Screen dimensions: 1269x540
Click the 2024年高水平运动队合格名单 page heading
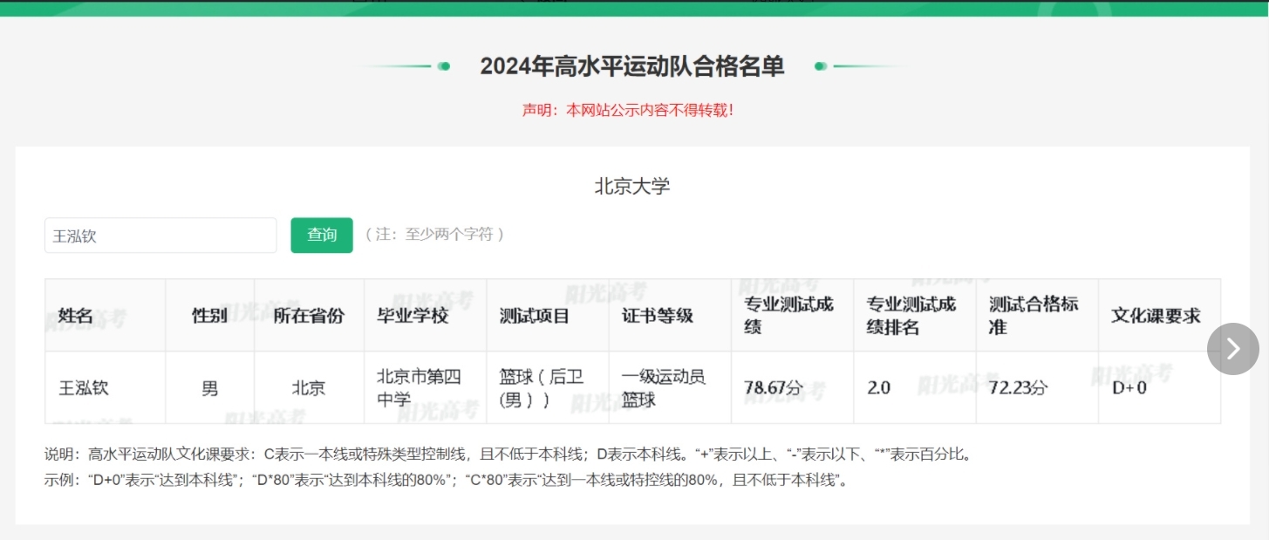coord(632,66)
